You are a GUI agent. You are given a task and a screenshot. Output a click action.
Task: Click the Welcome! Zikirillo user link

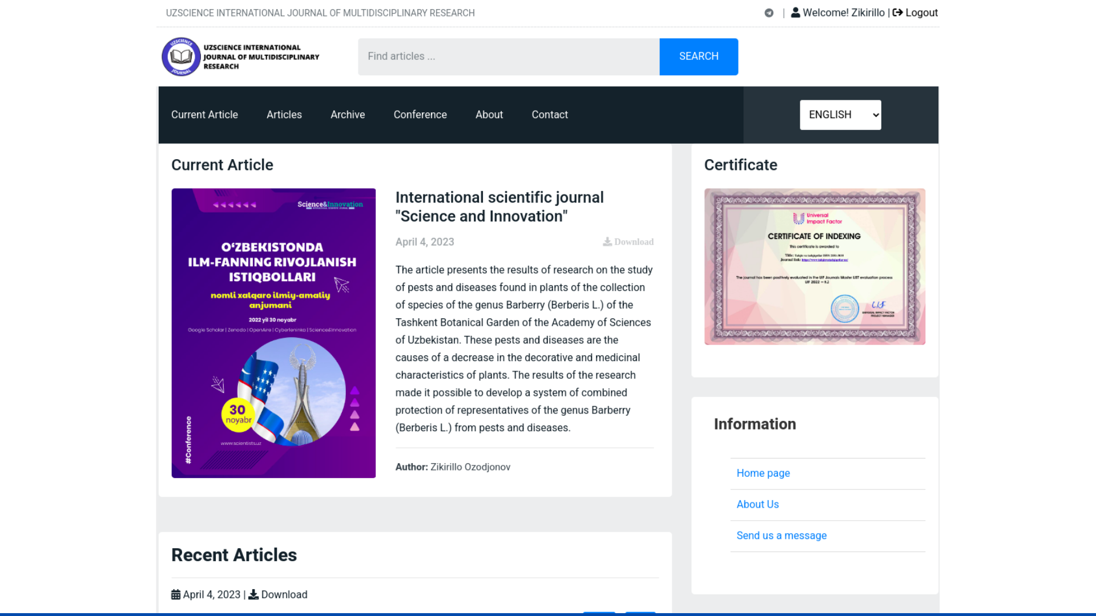point(838,13)
